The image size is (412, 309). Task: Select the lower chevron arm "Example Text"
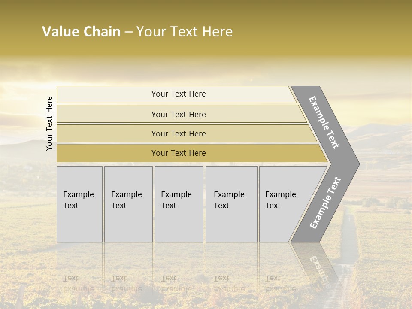tap(325, 203)
